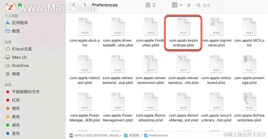This screenshot has height=139, width=268.
Task: Open iCloud云盘 in the sidebar
Action: tap(19, 49)
